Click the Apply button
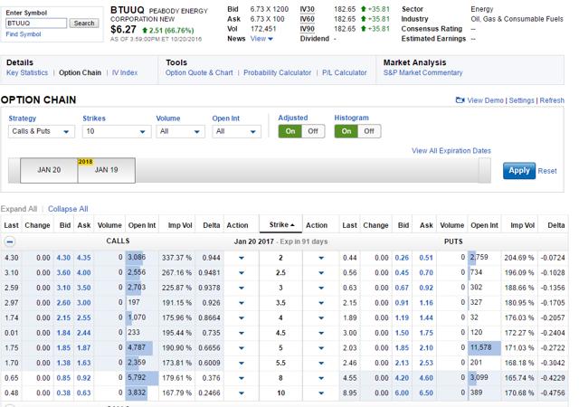 [519, 171]
